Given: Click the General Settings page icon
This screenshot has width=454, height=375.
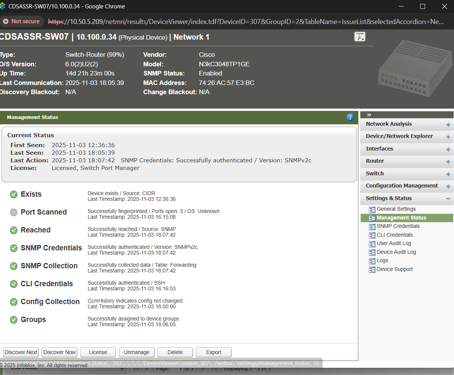Looking at the screenshot, I should tap(372, 210).
